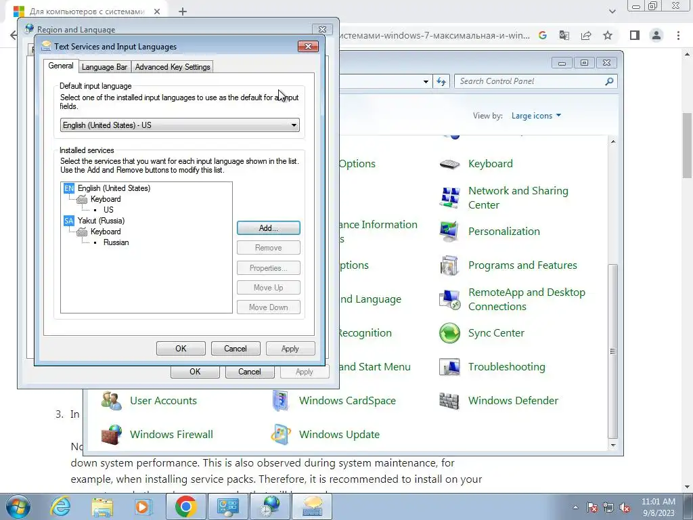The image size is (693, 520).
Task: Launch Internet Explorer from the taskbar
Action: click(60, 506)
